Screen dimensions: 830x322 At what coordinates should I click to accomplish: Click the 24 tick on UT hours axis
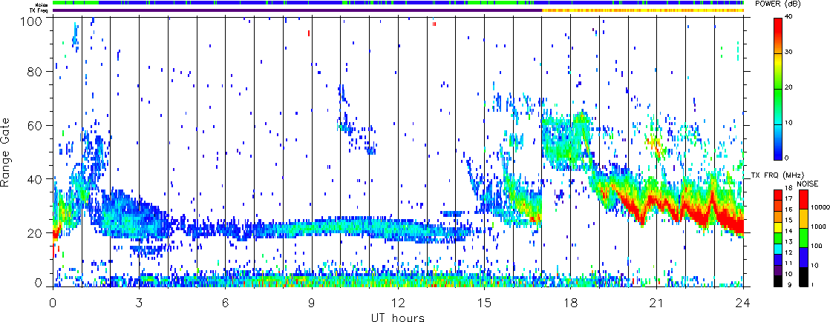tap(743, 303)
